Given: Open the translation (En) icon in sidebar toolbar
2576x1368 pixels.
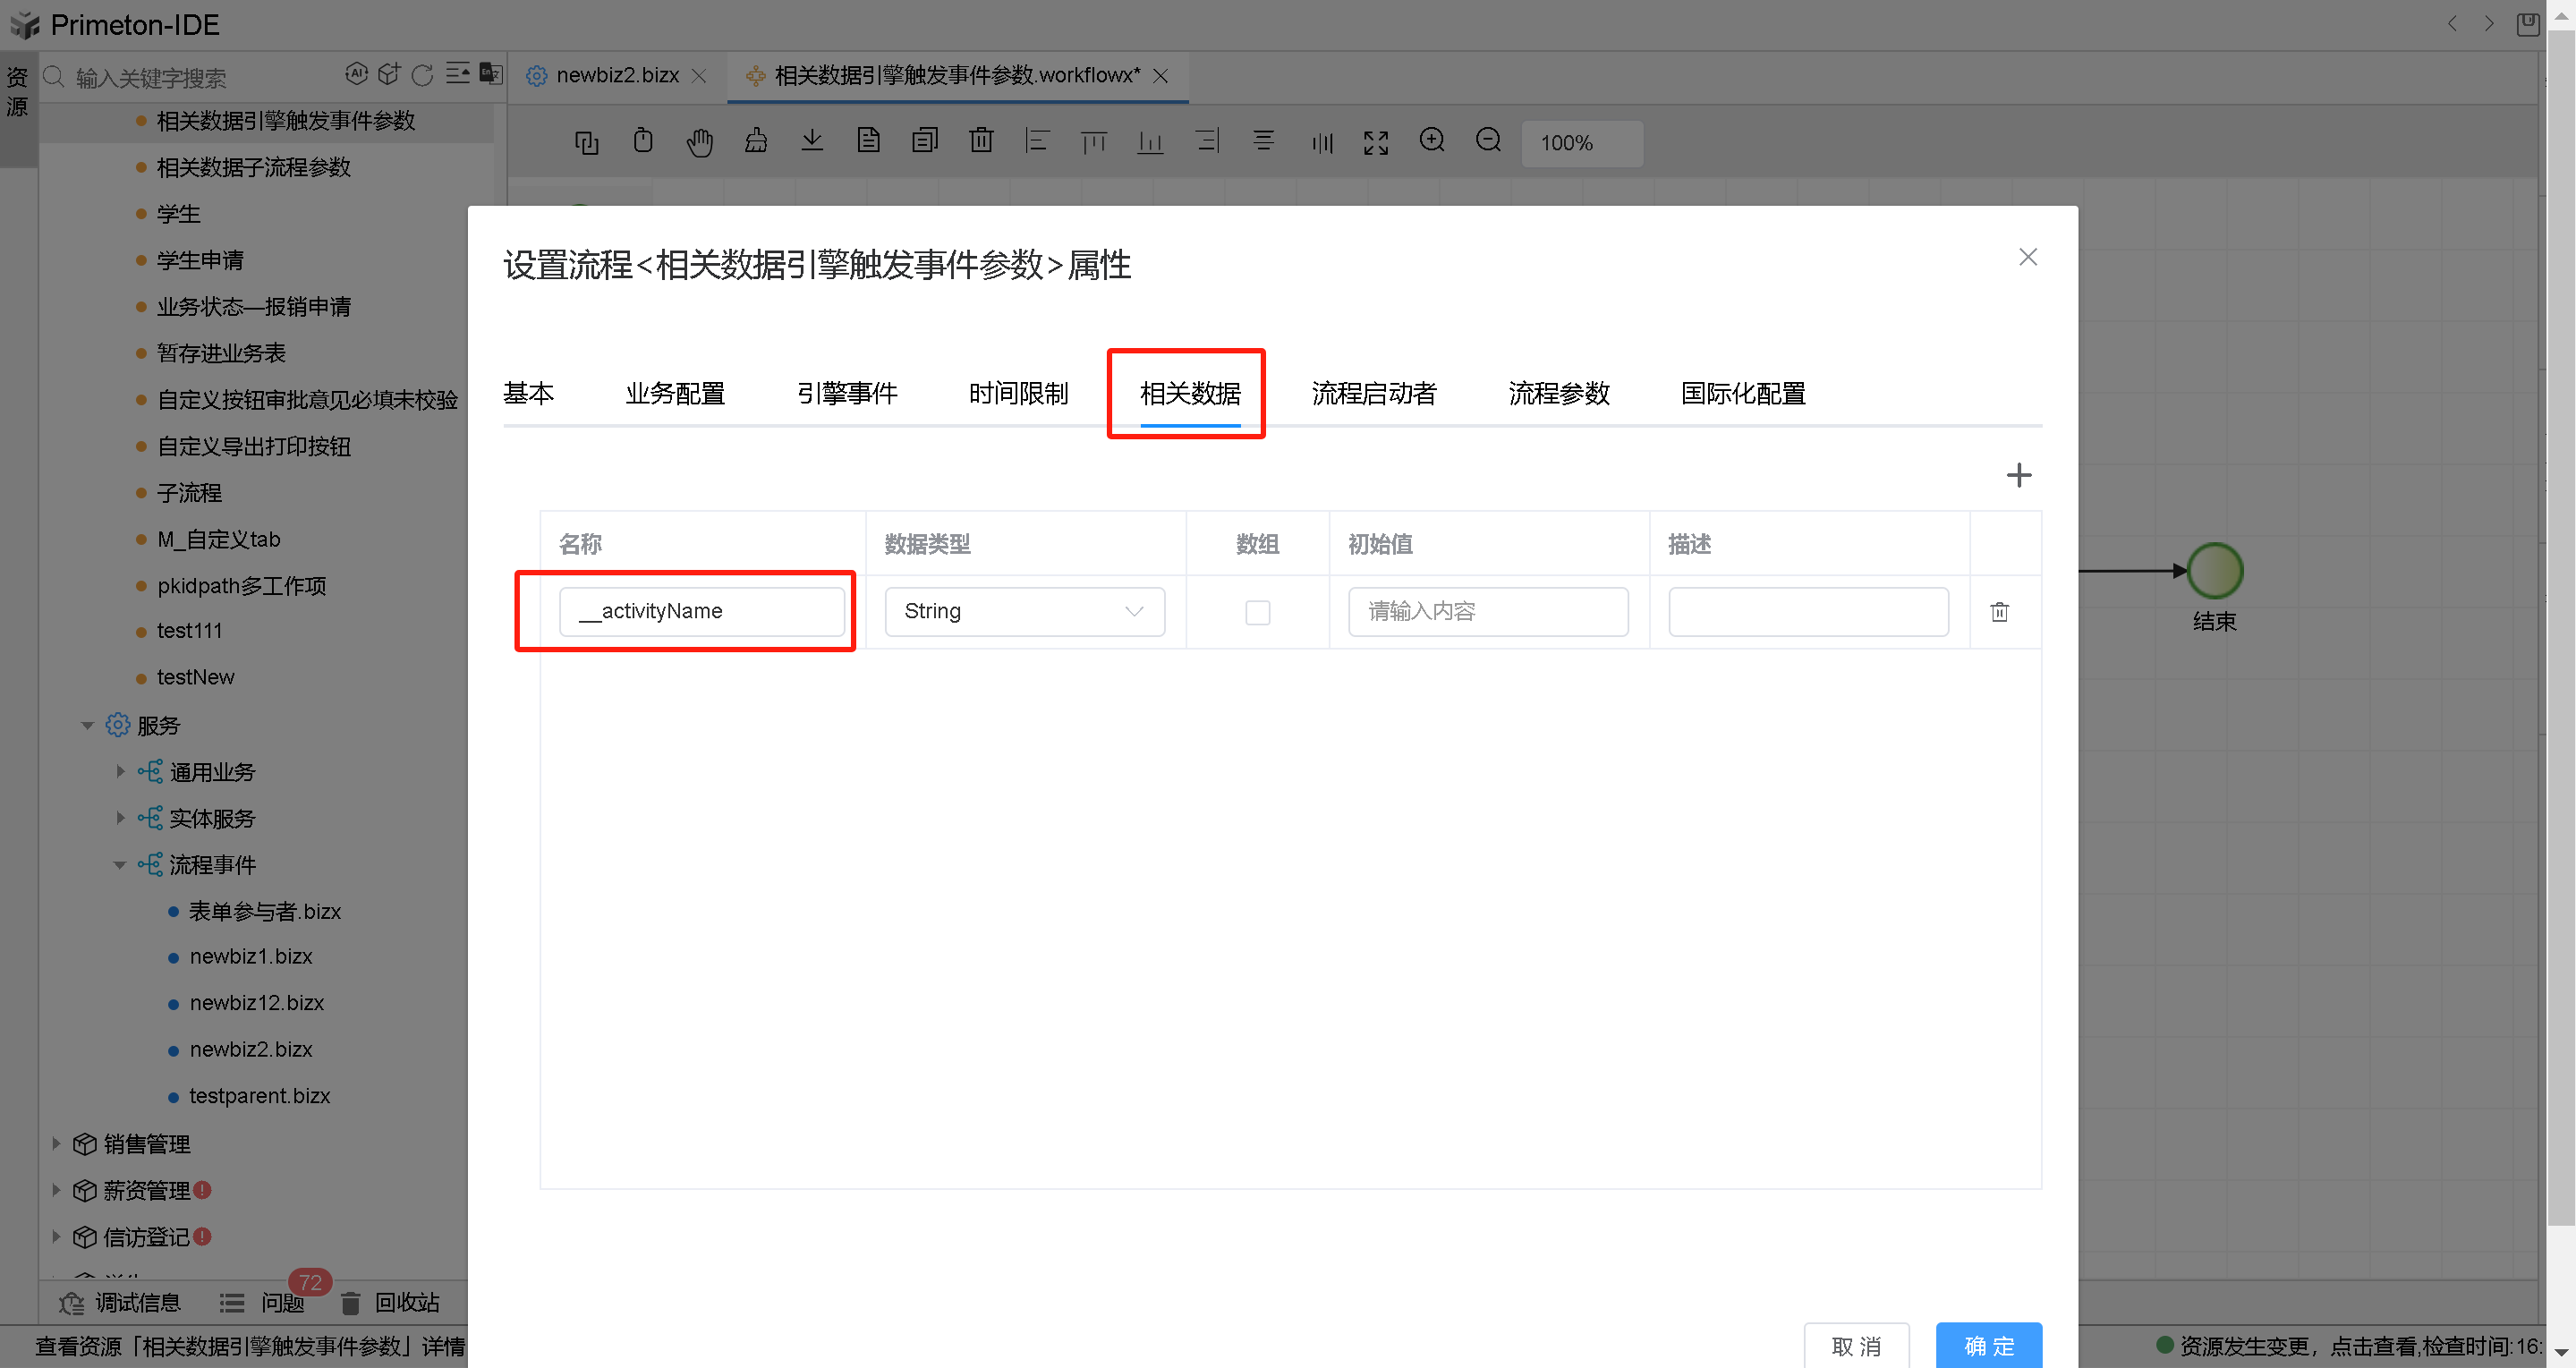Looking at the screenshot, I should [x=490, y=74].
